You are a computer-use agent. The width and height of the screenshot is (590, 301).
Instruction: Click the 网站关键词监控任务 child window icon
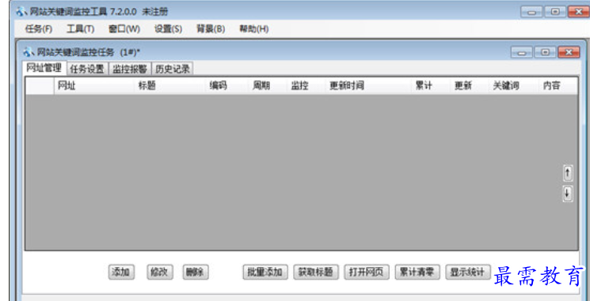click(x=29, y=51)
